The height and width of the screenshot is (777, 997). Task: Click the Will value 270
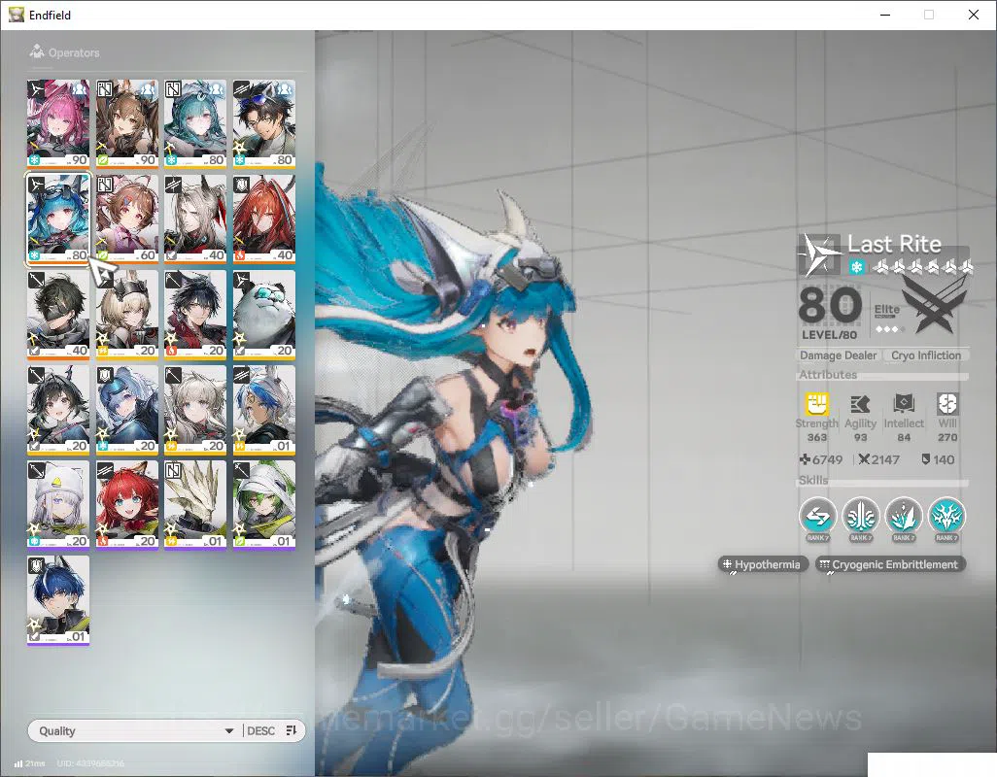947,437
